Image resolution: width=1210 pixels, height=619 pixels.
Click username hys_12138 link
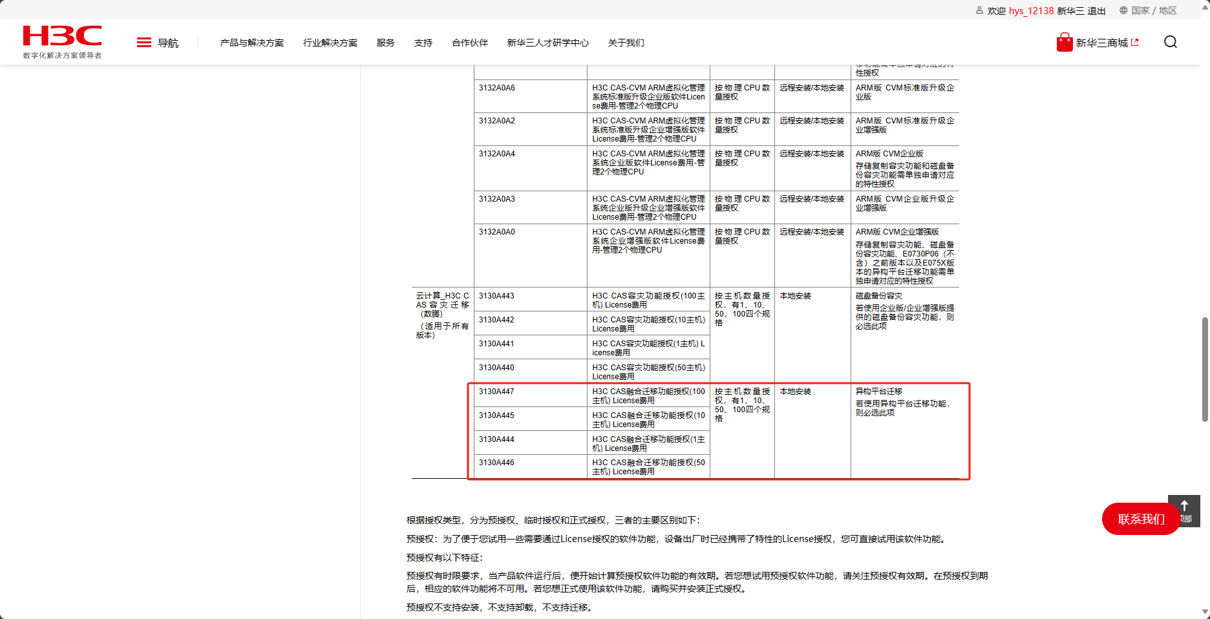pos(1032,11)
